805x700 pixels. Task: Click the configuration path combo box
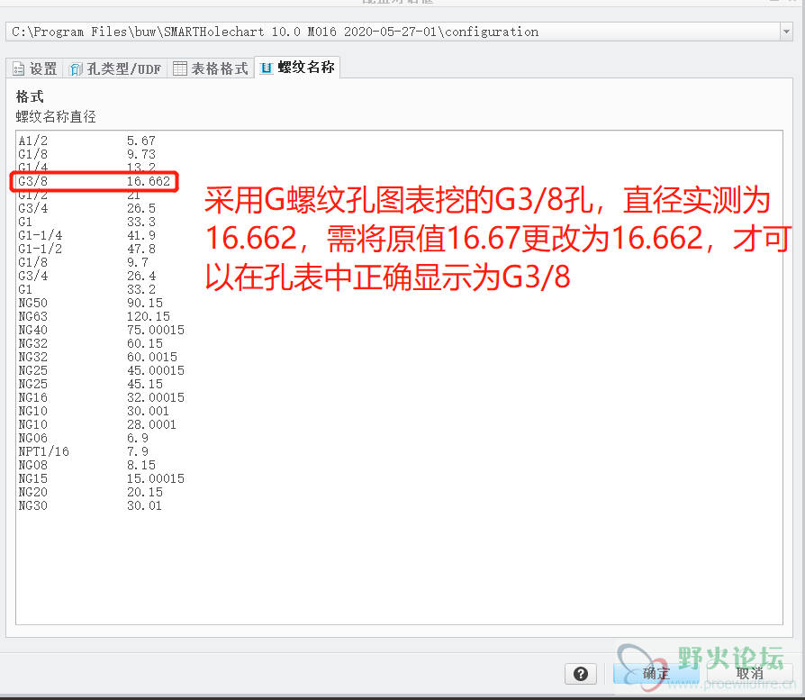(x=399, y=32)
